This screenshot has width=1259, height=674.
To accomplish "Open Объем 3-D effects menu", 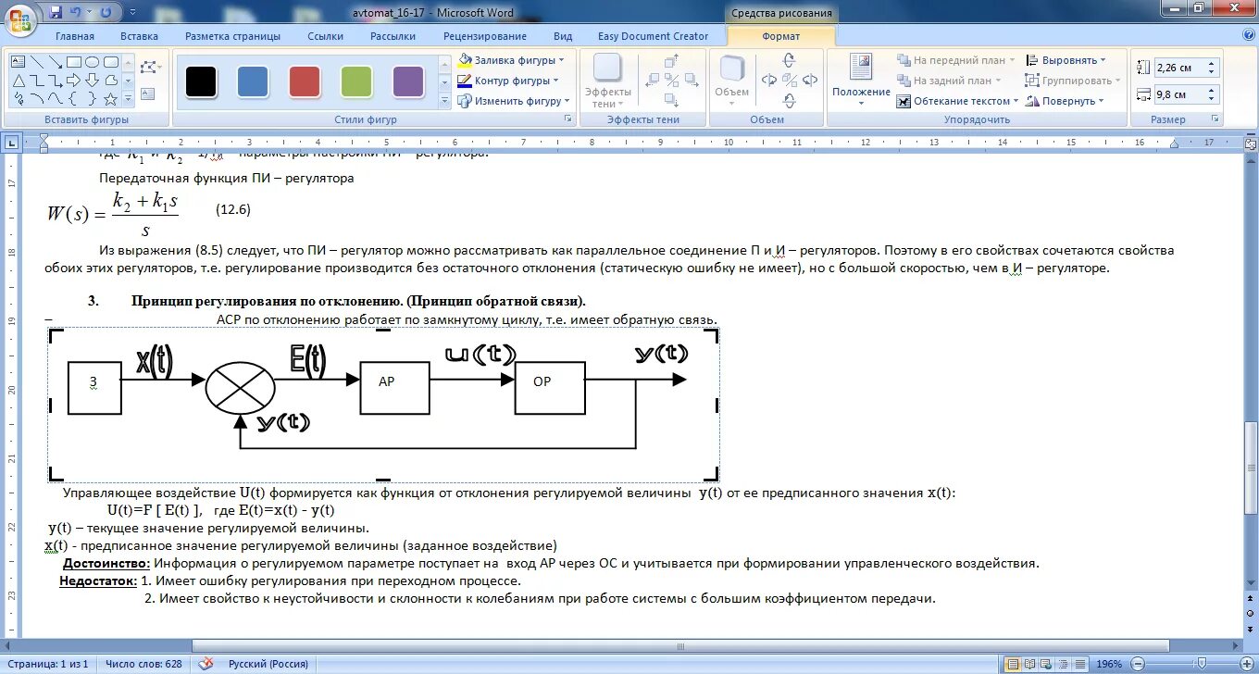I will [732, 81].
